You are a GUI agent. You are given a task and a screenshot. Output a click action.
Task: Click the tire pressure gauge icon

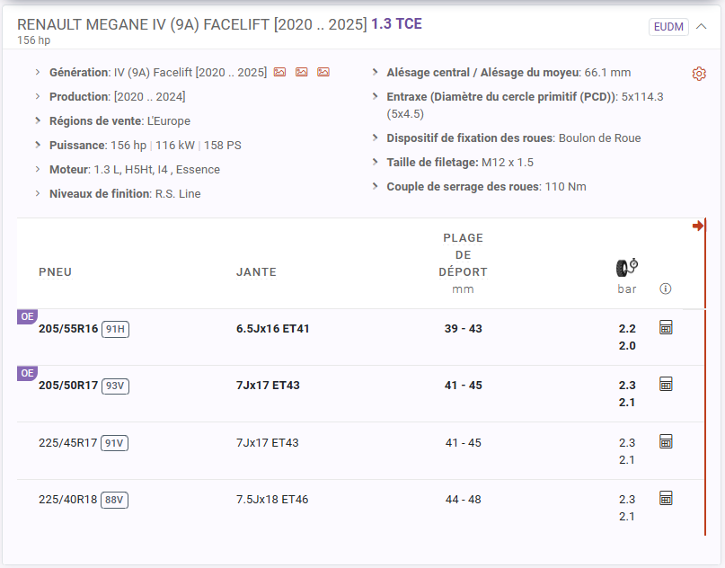coord(627,267)
